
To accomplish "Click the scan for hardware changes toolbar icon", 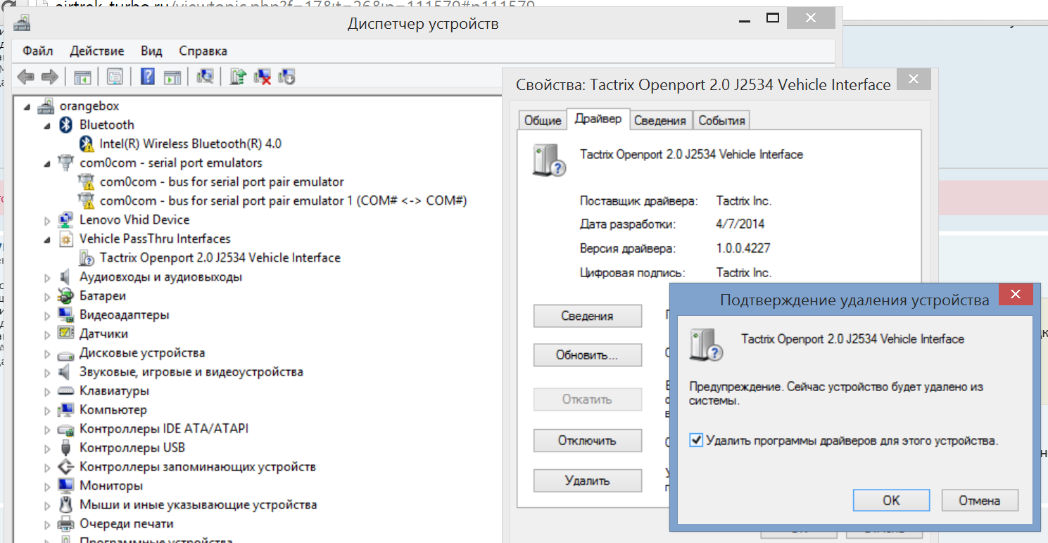I will coord(206,77).
